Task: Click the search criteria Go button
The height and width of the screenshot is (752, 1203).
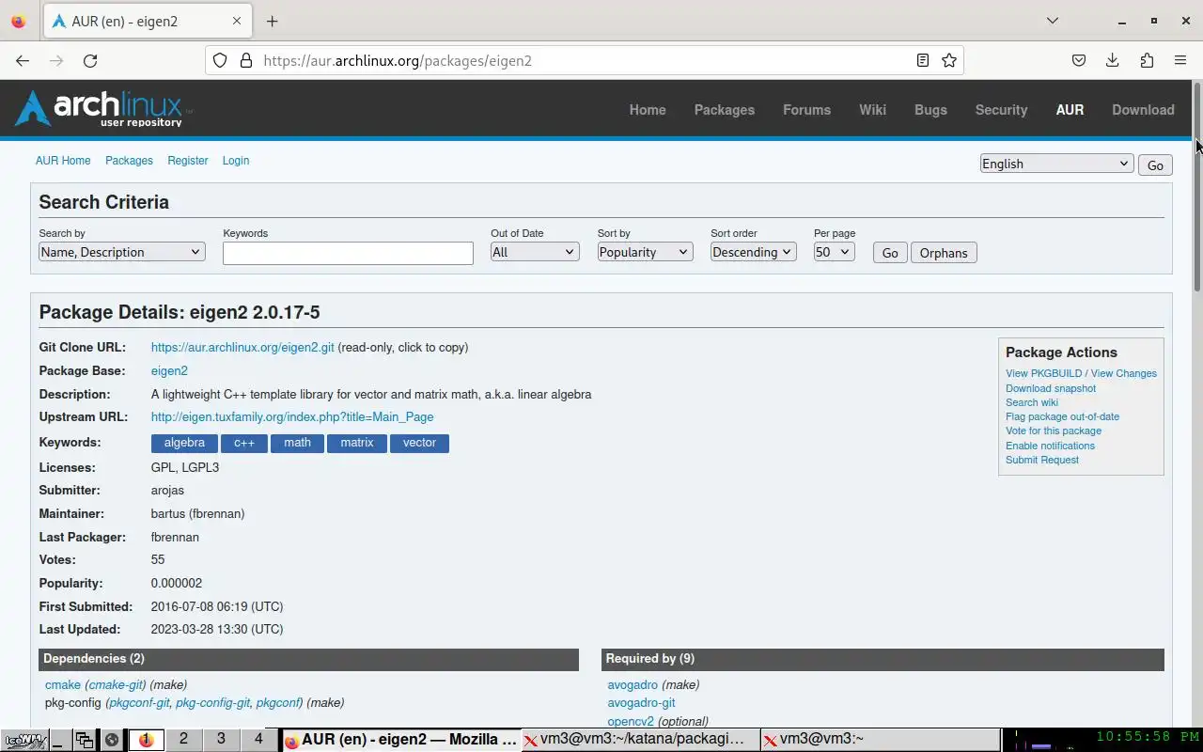Action: coord(890,253)
